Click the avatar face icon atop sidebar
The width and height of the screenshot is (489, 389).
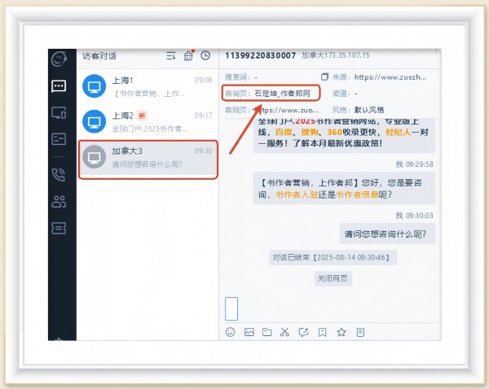click(x=59, y=58)
